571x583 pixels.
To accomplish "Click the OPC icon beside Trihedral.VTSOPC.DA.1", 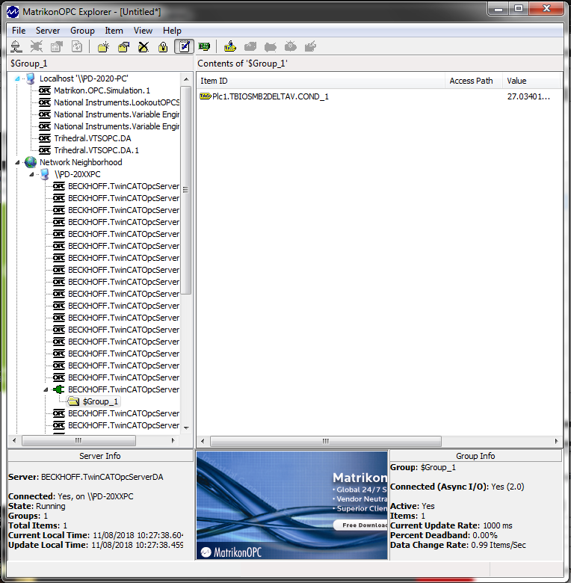I will point(45,150).
